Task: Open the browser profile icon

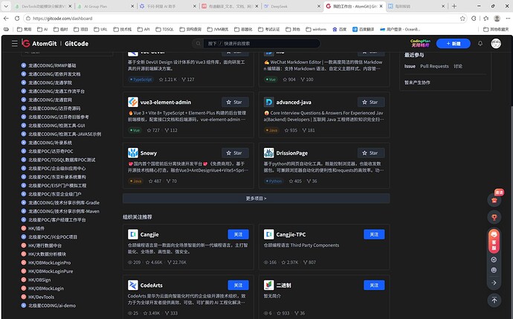Action: click(497, 19)
